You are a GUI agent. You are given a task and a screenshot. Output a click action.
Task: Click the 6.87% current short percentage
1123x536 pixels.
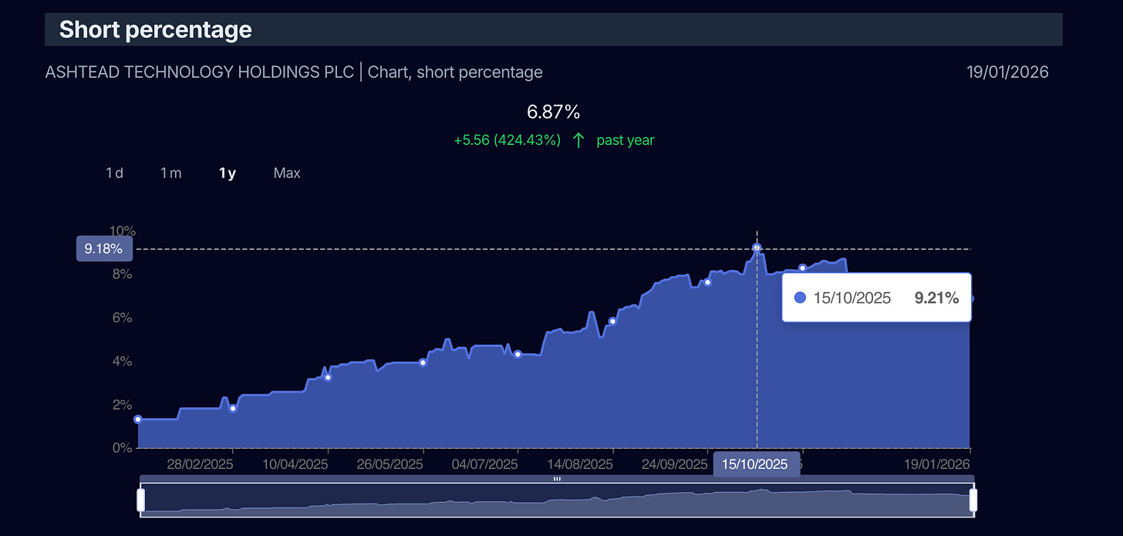coord(553,112)
